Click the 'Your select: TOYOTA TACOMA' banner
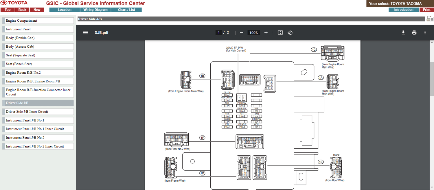 click(x=400, y=3)
